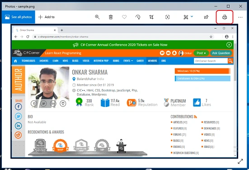Open the Edit & Create tools icon
The width and height of the screenshot is (249, 170).
(186, 17)
